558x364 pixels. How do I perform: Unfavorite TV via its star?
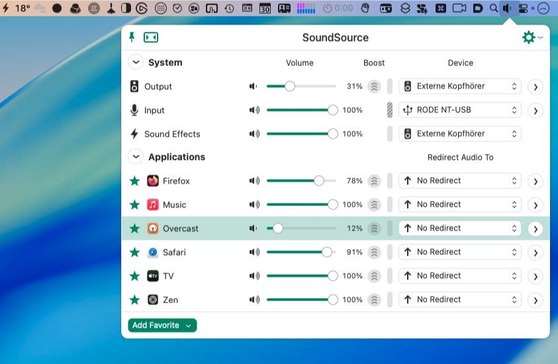(134, 276)
